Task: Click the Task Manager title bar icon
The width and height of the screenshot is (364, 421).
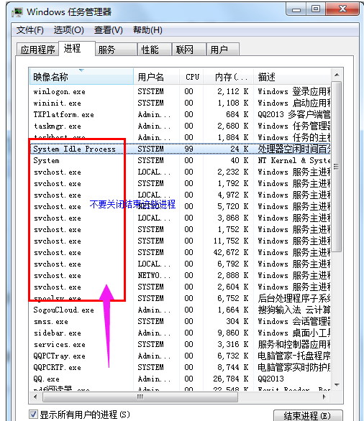Action: tap(17, 12)
